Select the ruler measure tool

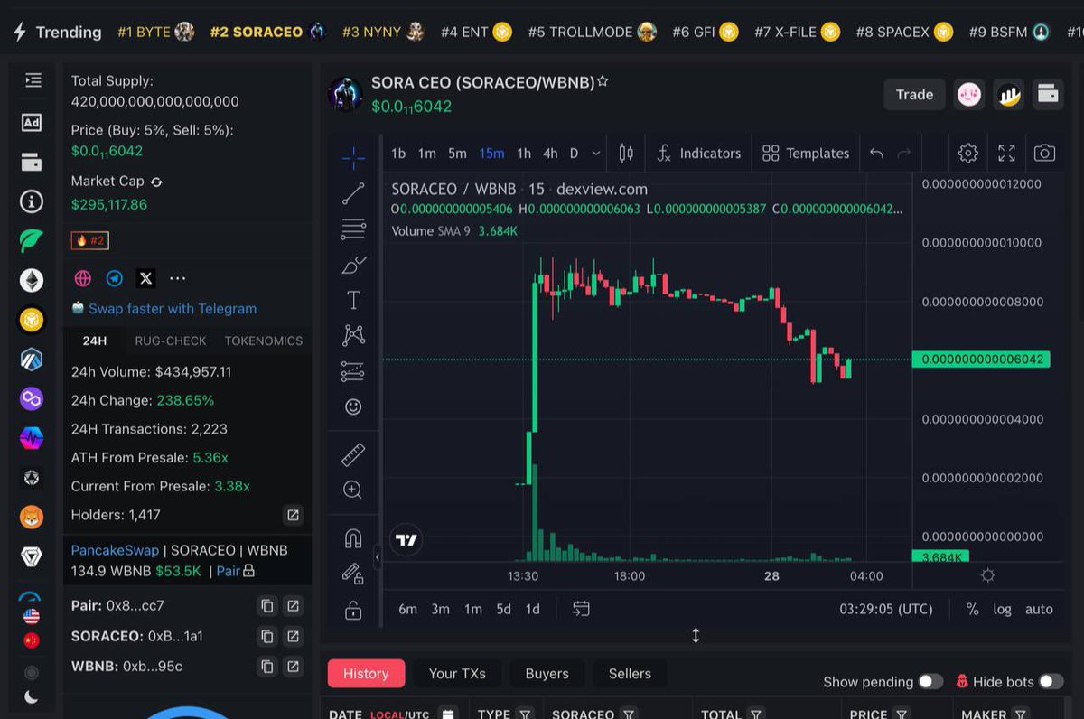353,453
